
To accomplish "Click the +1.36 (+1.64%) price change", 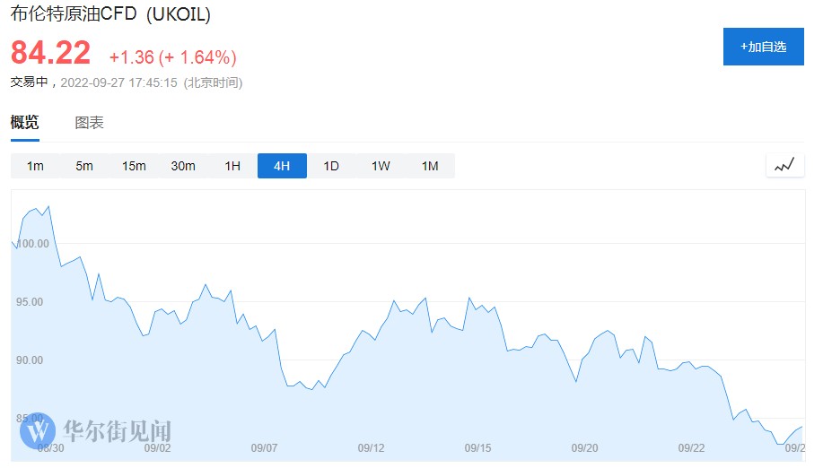I will pyautogui.click(x=172, y=57).
